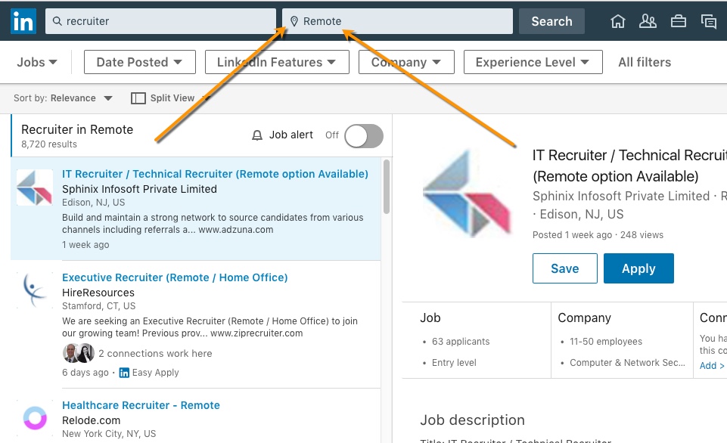The image size is (727, 443).
Task: Save the IT Recruiter job
Action: [x=564, y=268]
